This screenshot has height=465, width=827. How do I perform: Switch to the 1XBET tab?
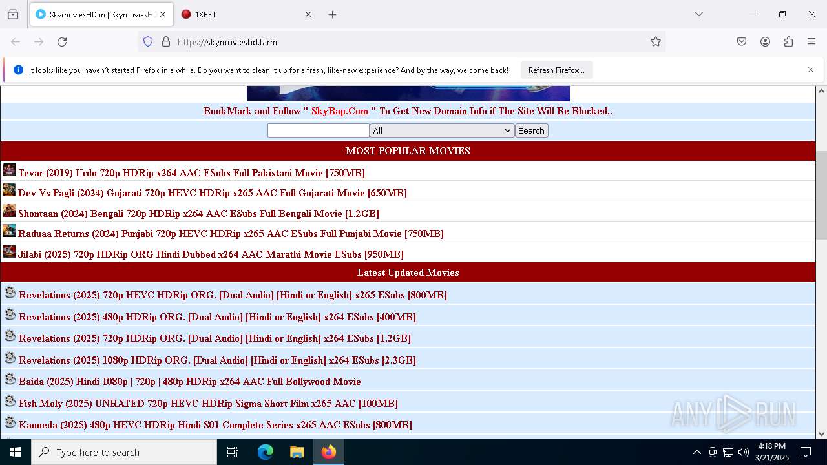point(246,14)
